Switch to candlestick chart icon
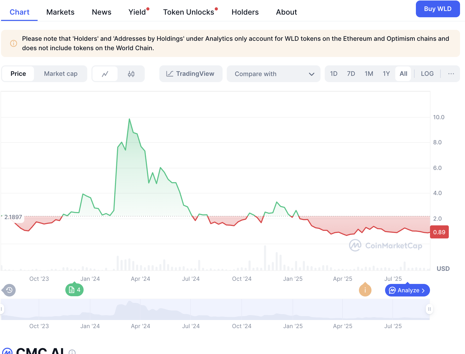The width and height of the screenshot is (465, 354). 131,74
